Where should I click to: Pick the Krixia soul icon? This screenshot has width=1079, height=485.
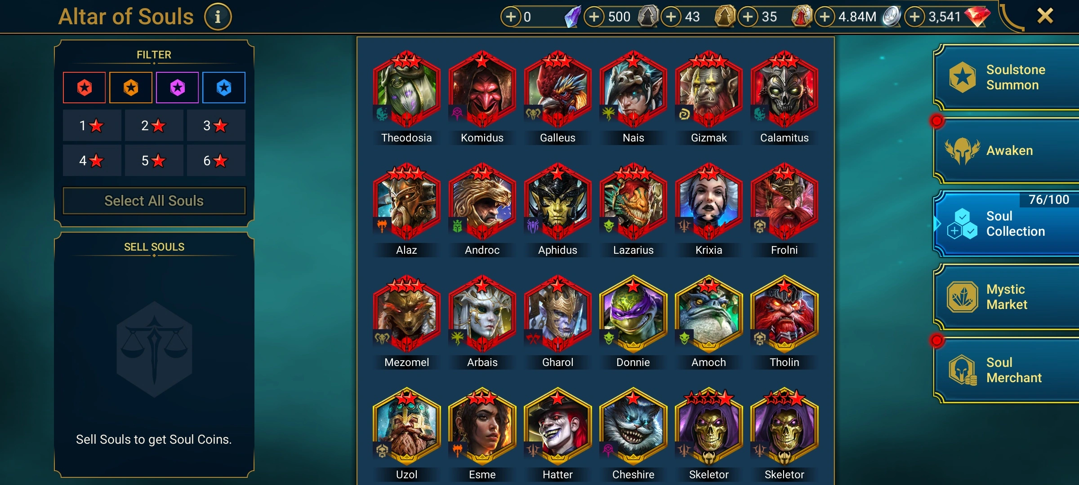709,202
